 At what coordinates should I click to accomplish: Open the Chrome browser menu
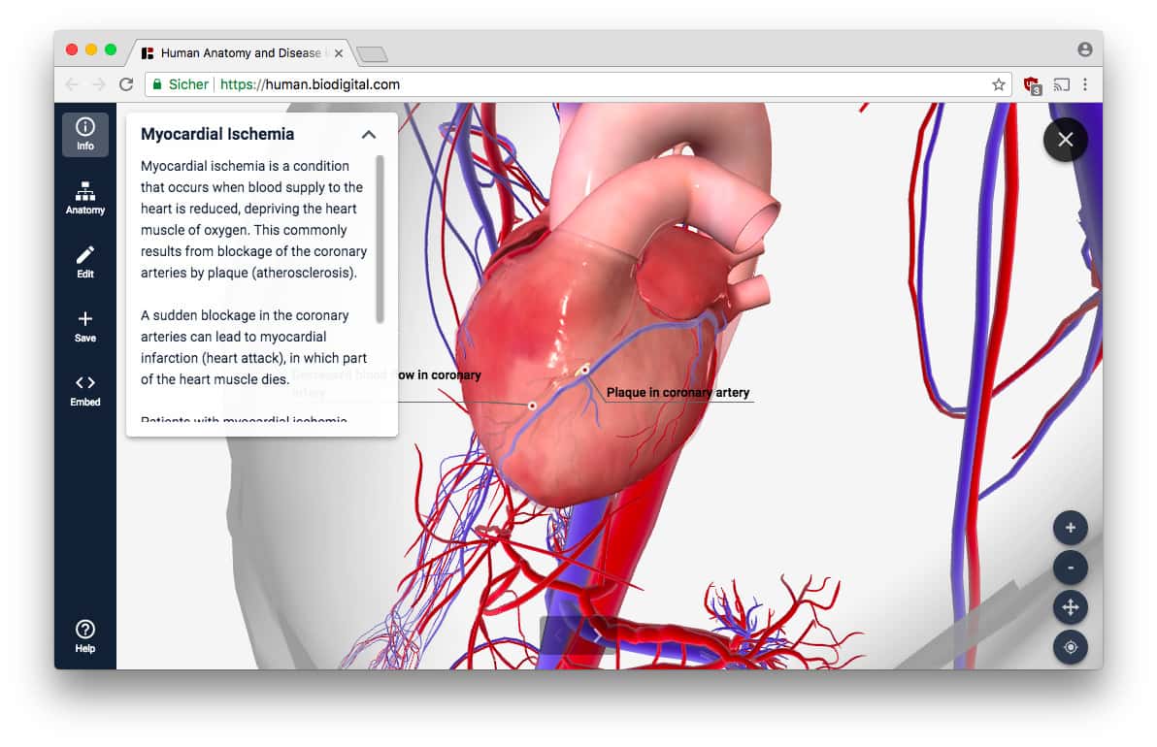point(1085,84)
